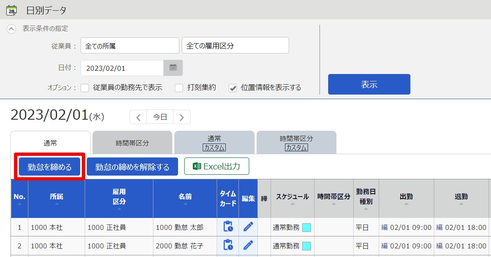Open the 全ての雇用区分 dropdown
The height and width of the screenshot is (257, 491).
[235, 45]
